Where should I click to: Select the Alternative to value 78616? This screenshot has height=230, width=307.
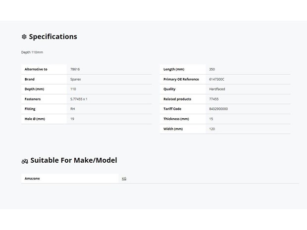pos(75,69)
